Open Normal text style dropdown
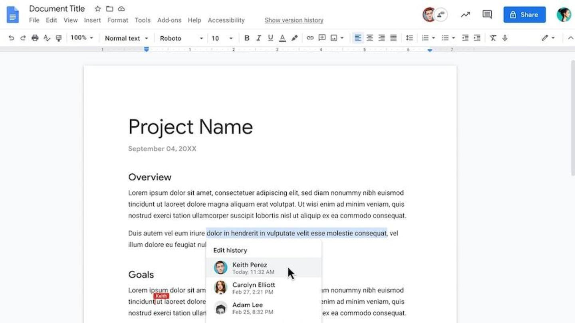This screenshot has height=323, width=575. click(126, 38)
